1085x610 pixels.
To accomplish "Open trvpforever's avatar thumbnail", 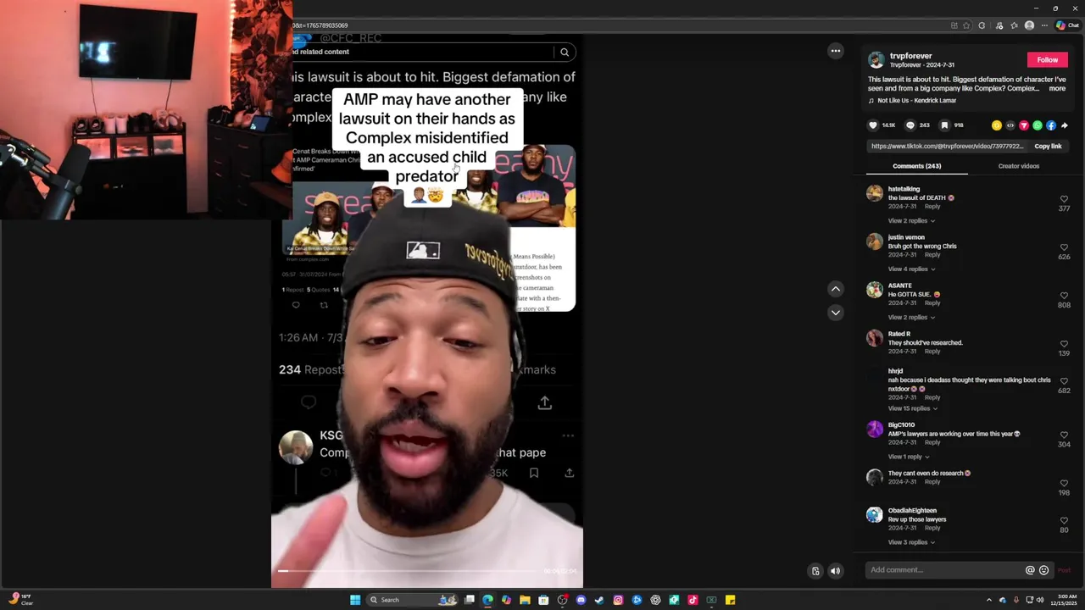I will 876,60.
